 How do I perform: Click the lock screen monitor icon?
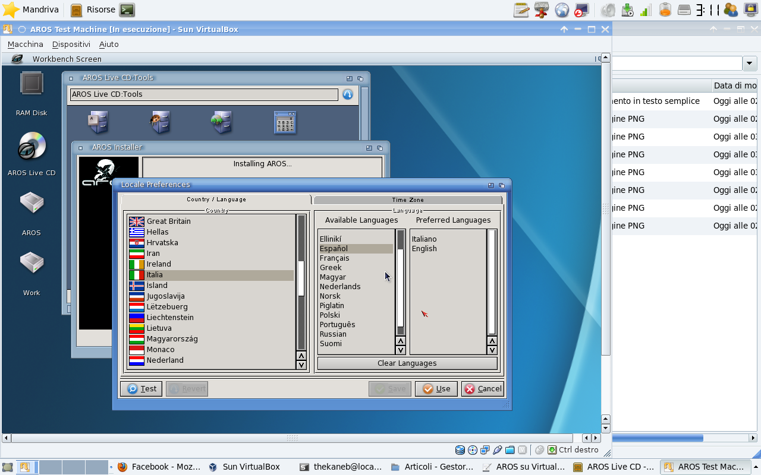click(x=750, y=9)
